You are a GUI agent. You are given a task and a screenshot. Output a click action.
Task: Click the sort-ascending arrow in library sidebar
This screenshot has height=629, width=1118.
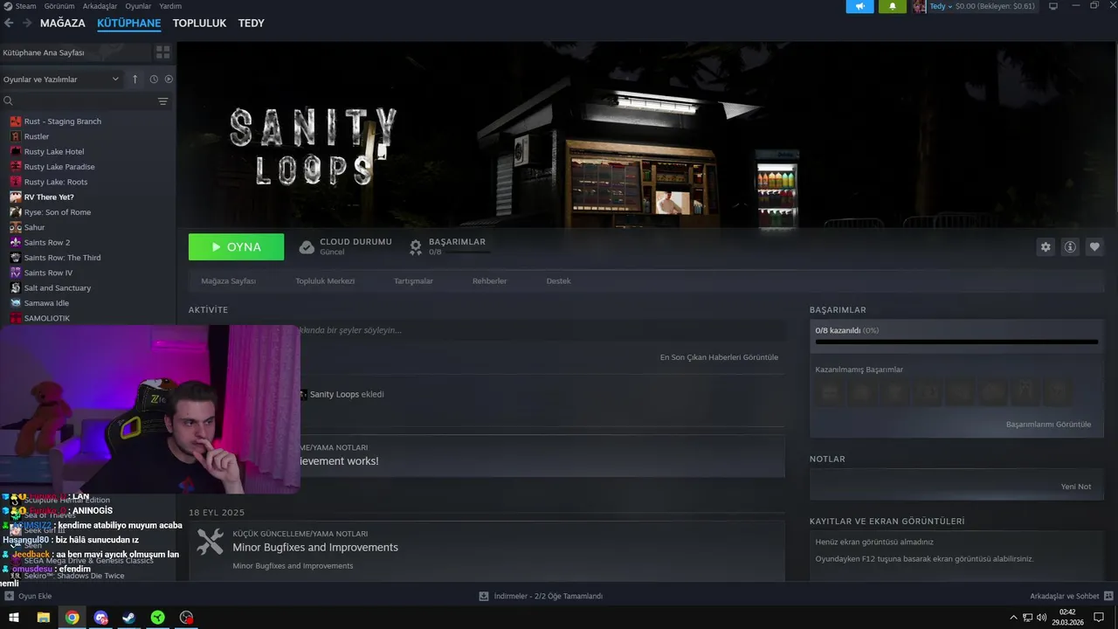[135, 79]
